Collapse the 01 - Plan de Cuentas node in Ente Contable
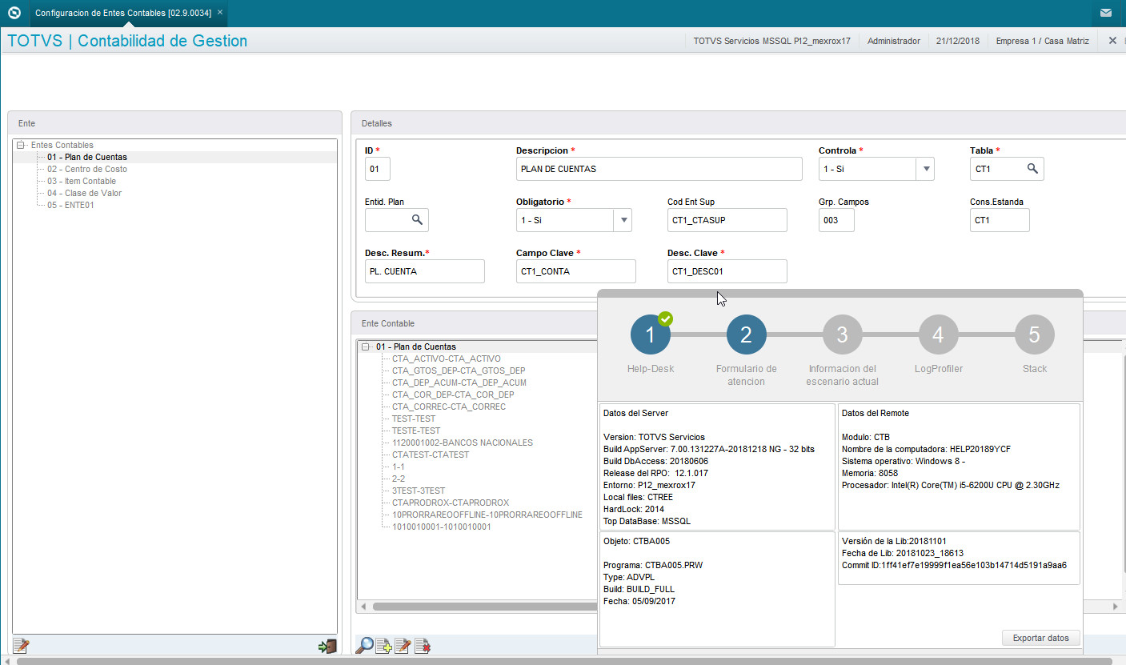1126x665 pixels. [x=366, y=347]
